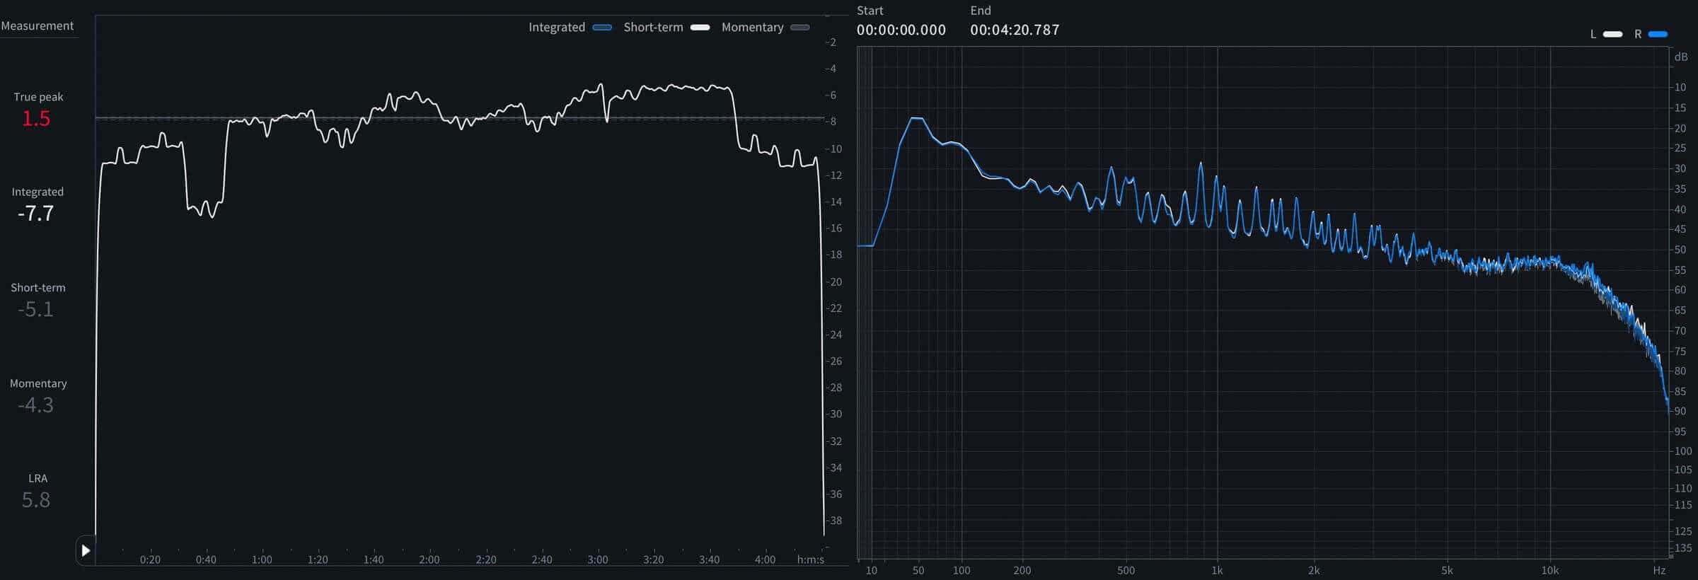Screen dimensions: 1698x580
Task: Click the -38 mark on the loudness scale
Action: coord(835,521)
